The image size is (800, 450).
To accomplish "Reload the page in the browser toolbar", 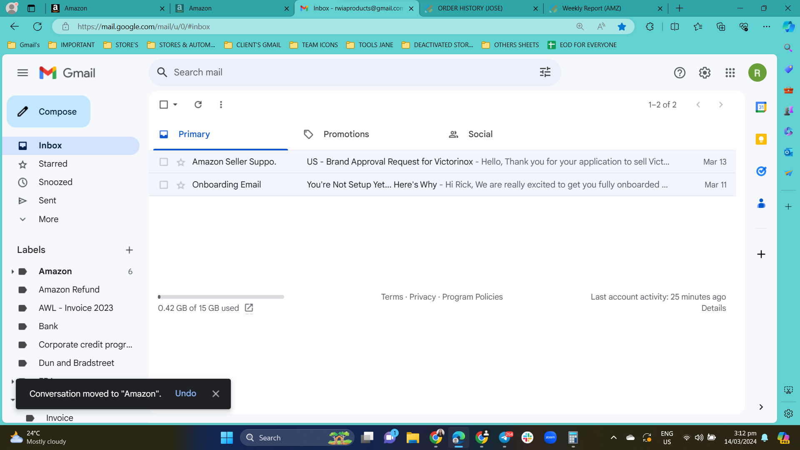I will (37, 27).
